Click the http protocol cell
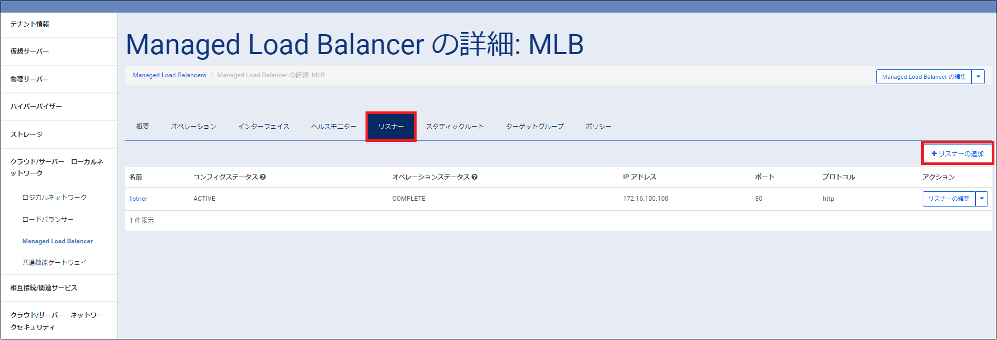 (x=828, y=199)
